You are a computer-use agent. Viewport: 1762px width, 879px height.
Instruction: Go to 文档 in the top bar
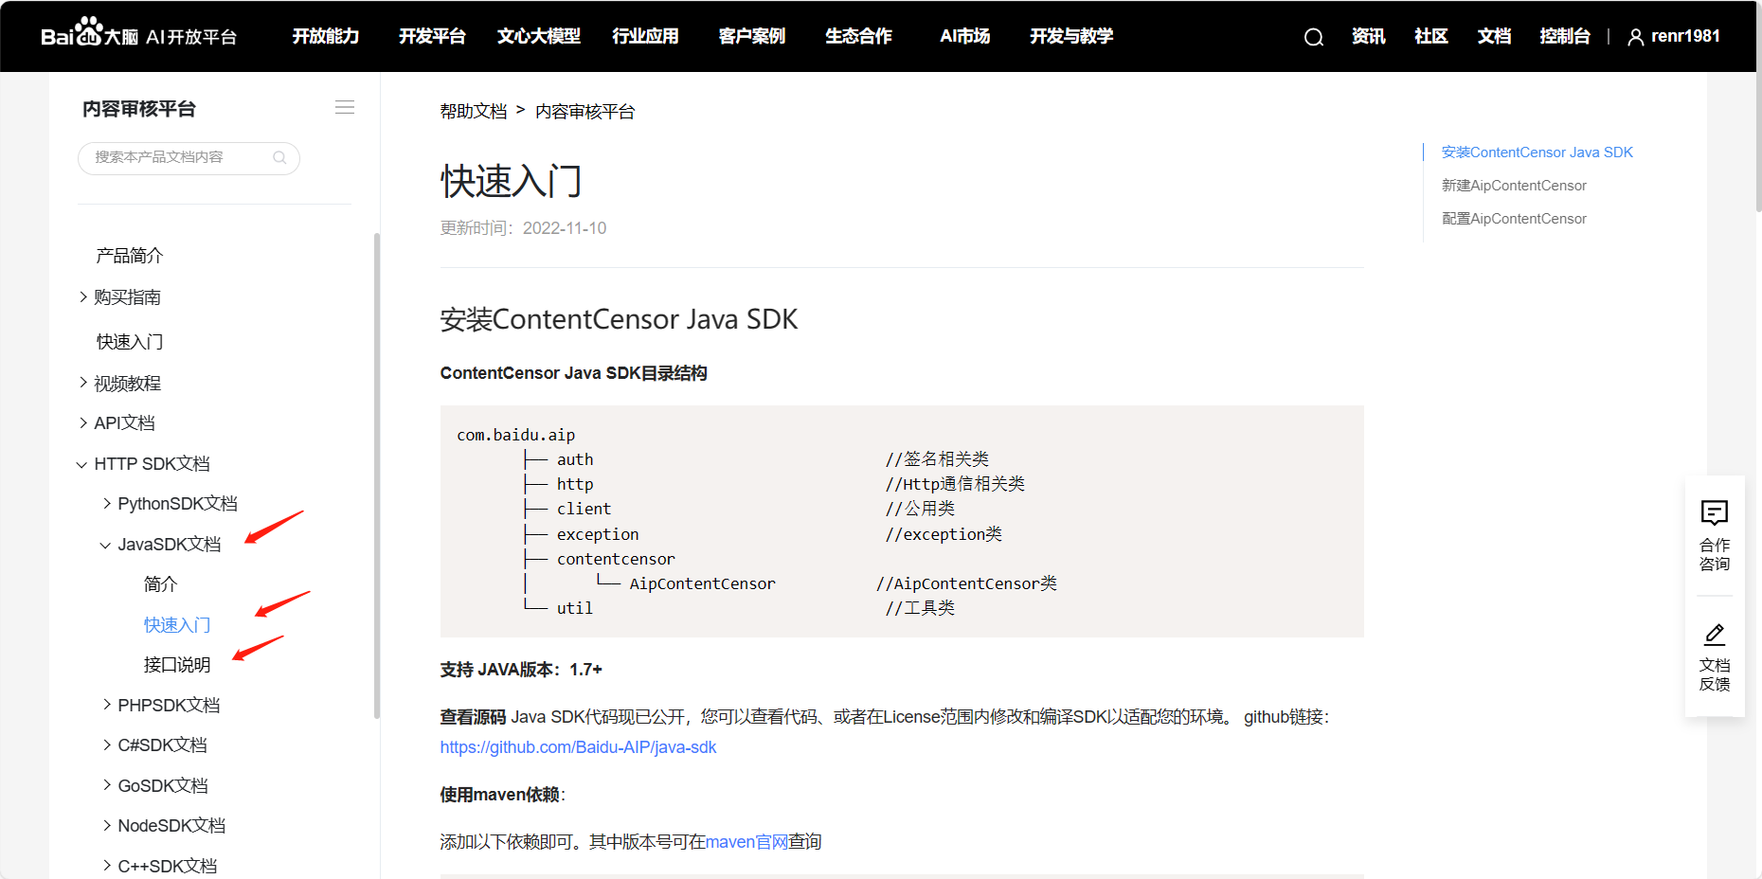click(x=1494, y=36)
